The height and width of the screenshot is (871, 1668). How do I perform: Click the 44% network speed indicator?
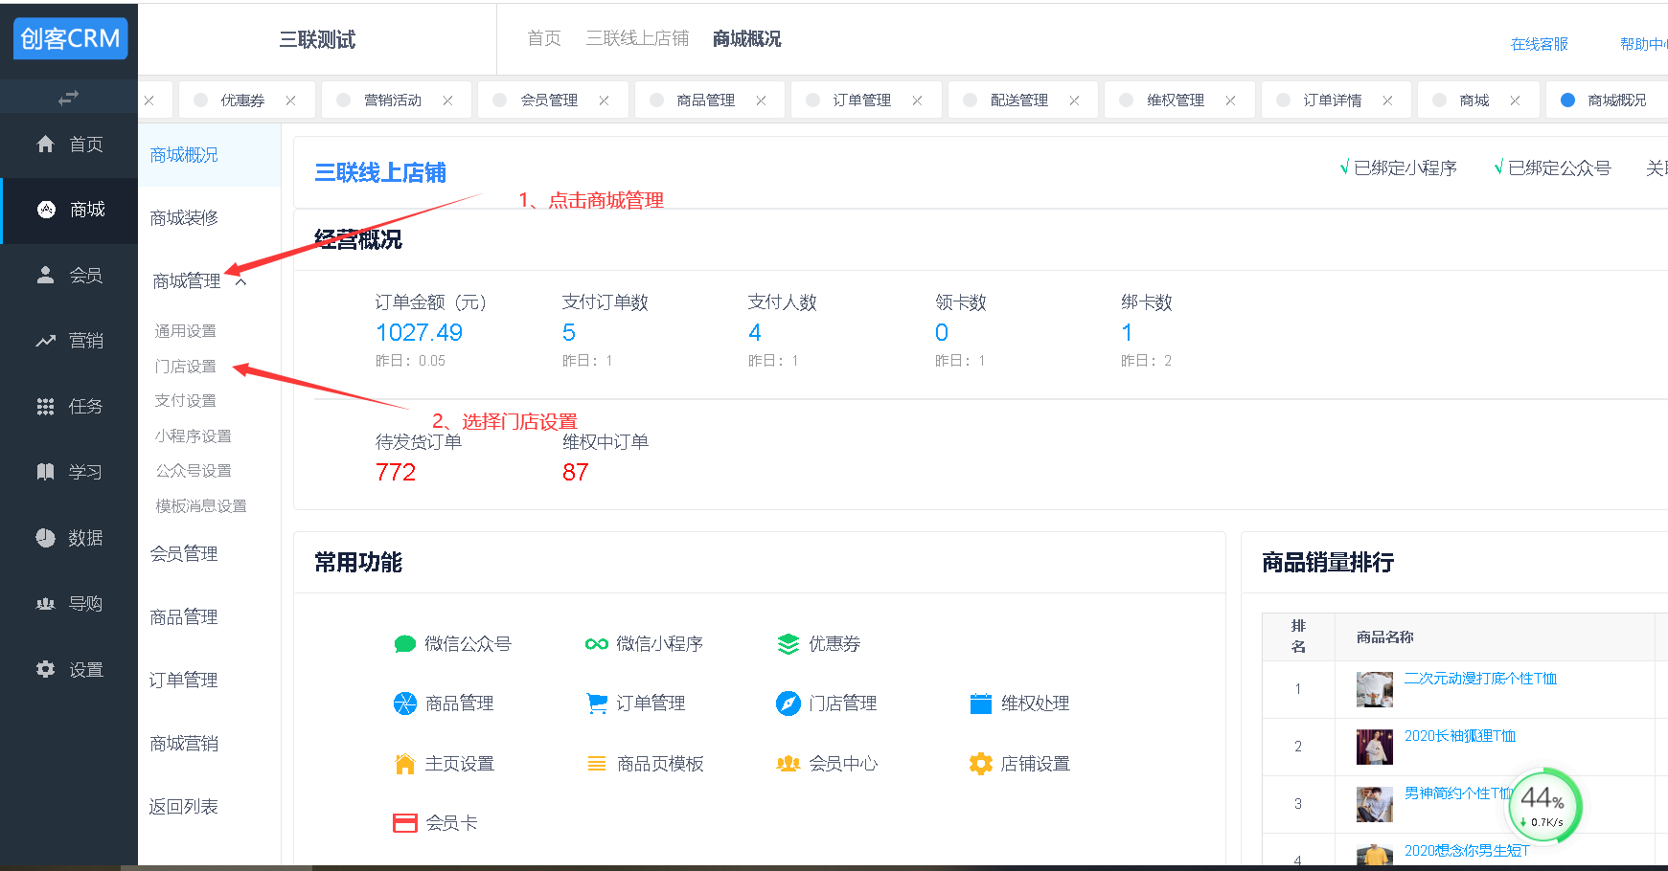tap(1544, 806)
